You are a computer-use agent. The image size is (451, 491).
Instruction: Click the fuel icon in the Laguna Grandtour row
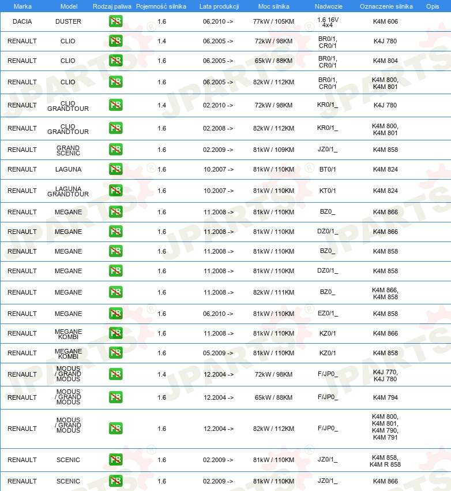coord(116,191)
